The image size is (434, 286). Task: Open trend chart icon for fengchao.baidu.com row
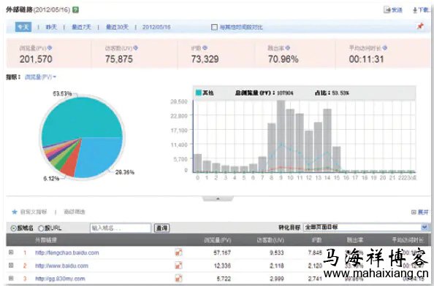(178, 252)
